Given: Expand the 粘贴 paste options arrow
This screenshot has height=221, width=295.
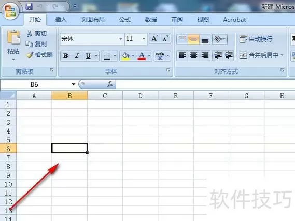Looking at the screenshot, I should point(13,60).
